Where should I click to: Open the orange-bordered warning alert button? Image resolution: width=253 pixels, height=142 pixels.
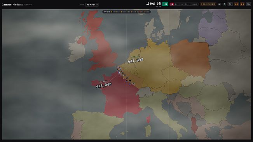click(208, 4)
